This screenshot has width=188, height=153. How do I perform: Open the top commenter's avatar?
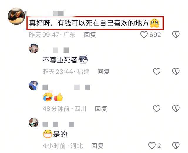16,16
